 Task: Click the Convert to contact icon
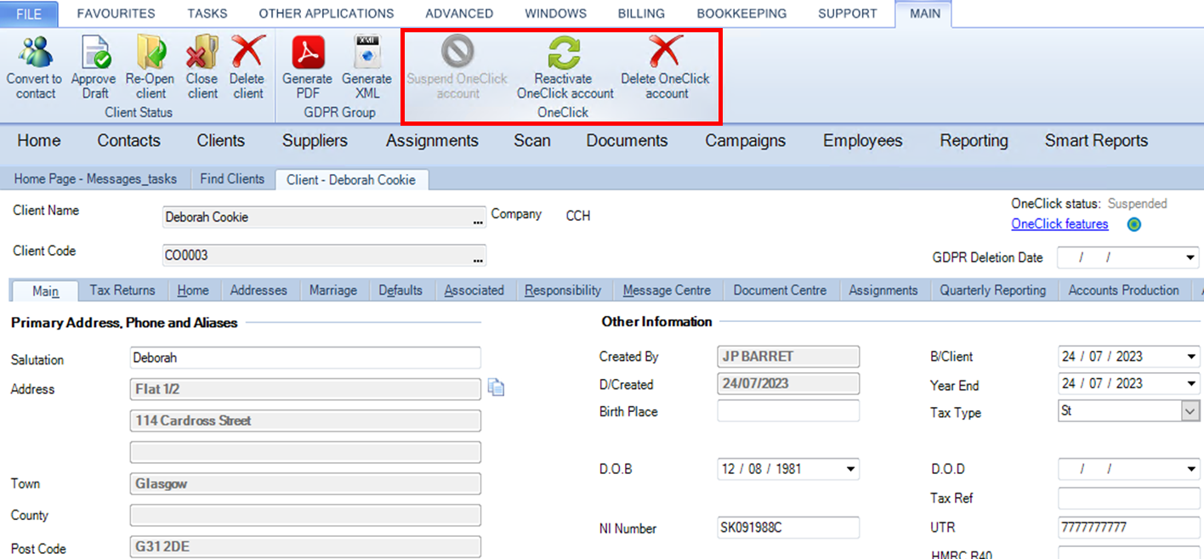click(x=34, y=53)
